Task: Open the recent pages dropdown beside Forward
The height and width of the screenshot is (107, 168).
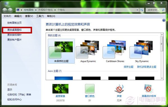Action: click(14, 10)
